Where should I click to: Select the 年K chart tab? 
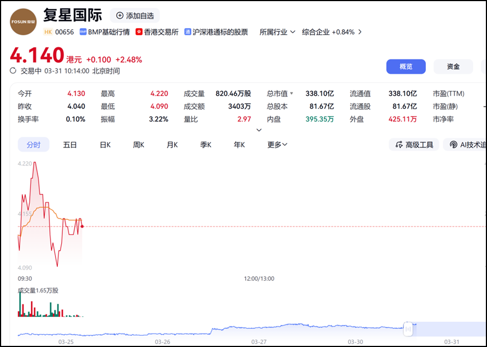tap(239, 145)
